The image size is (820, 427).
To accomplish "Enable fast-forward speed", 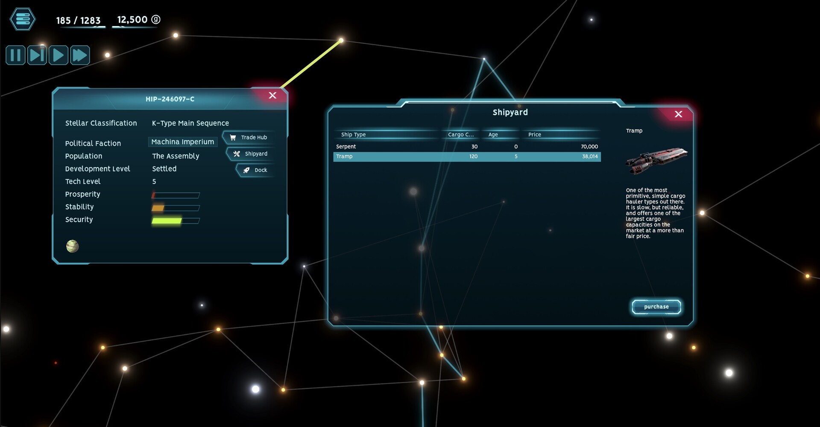I will point(80,55).
